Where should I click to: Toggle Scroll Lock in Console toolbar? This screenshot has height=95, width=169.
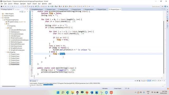(144, 81)
